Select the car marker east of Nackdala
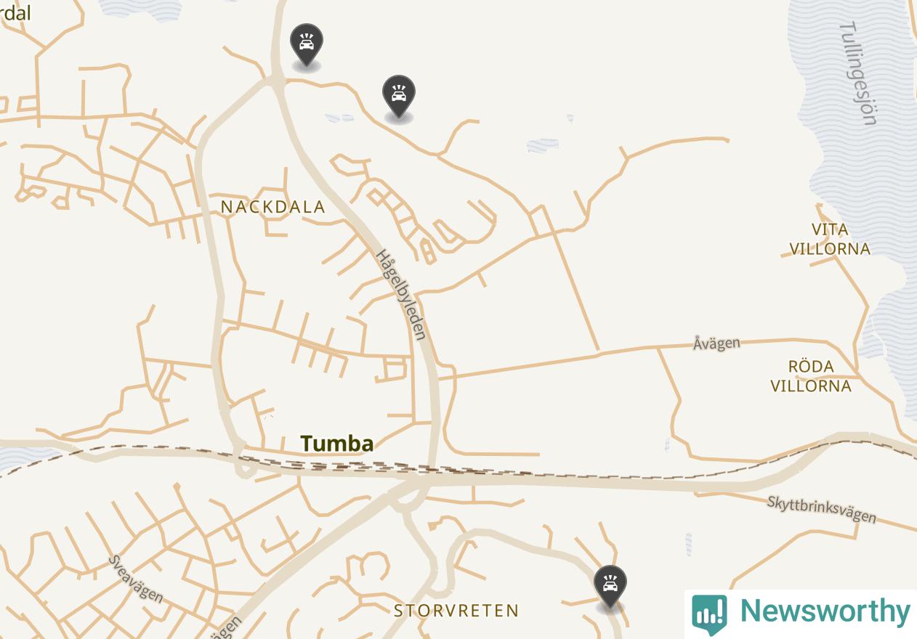Viewport: 917px width, 639px height. [398, 97]
